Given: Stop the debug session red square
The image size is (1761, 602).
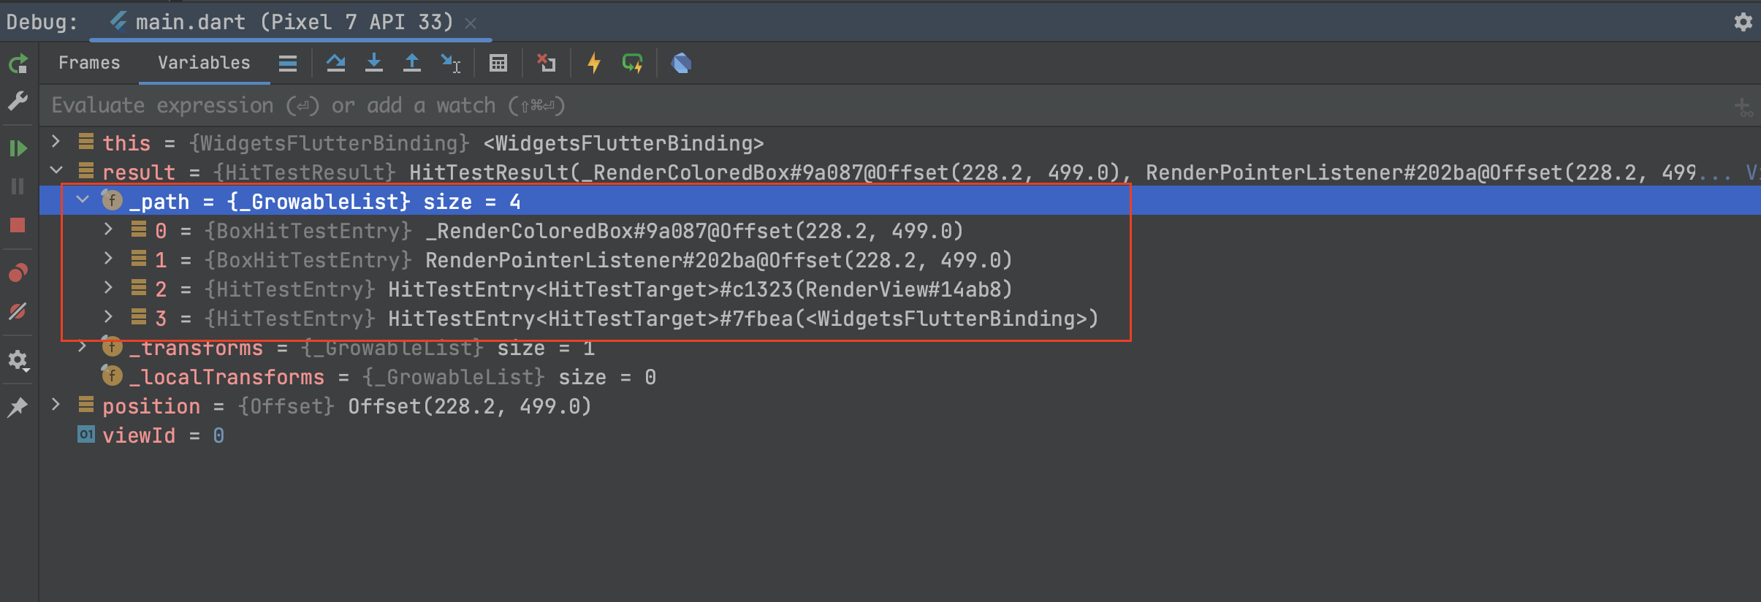Looking at the screenshot, I should point(18,225).
